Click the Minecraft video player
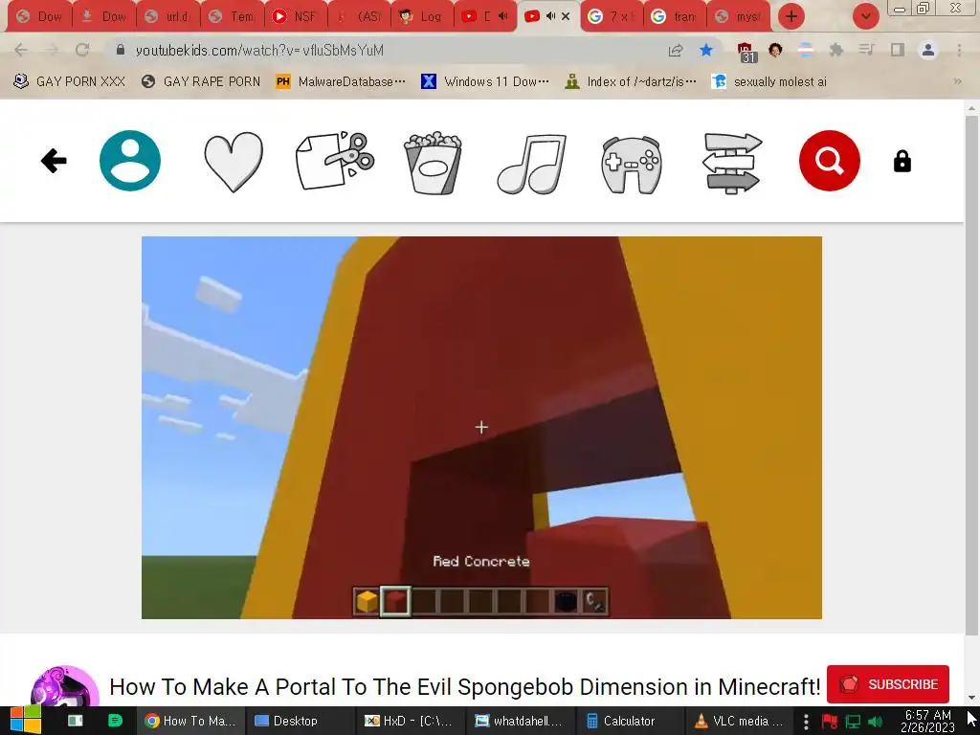This screenshot has height=735, width=980. pos(481,428)
